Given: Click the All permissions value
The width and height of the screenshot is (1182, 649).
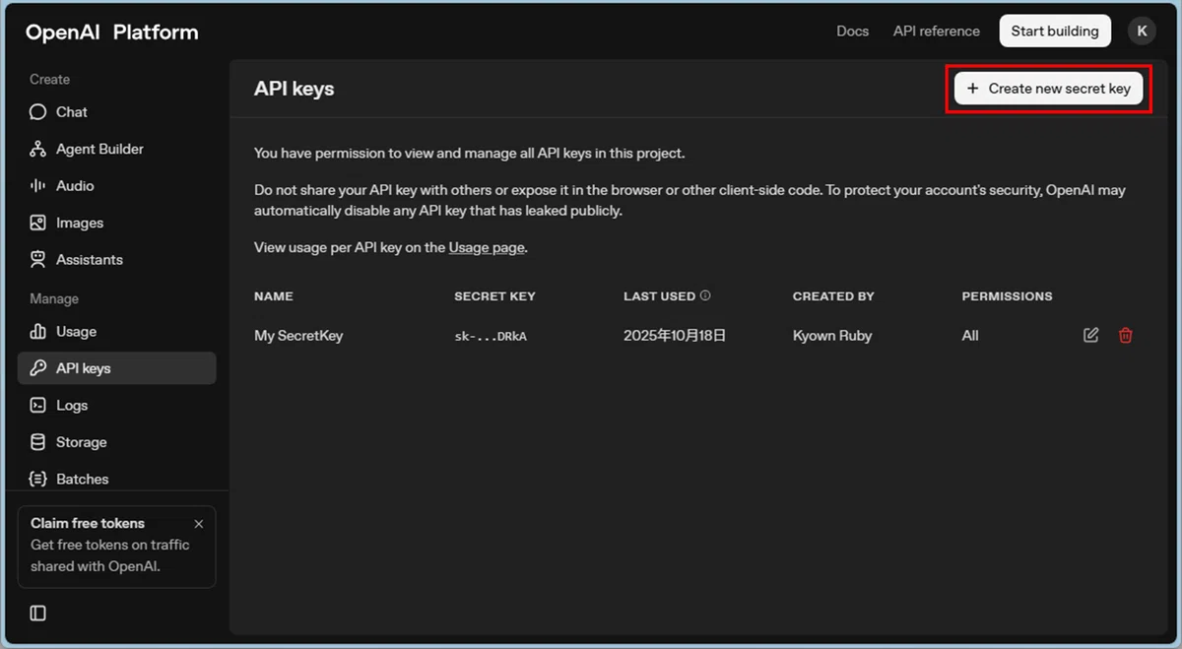Looking at the screenshot, I should pos(970,336).
